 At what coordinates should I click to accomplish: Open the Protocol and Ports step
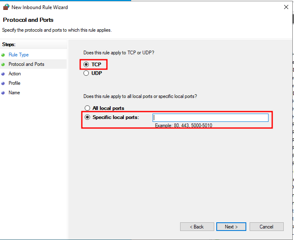click(x=26, y=64)
